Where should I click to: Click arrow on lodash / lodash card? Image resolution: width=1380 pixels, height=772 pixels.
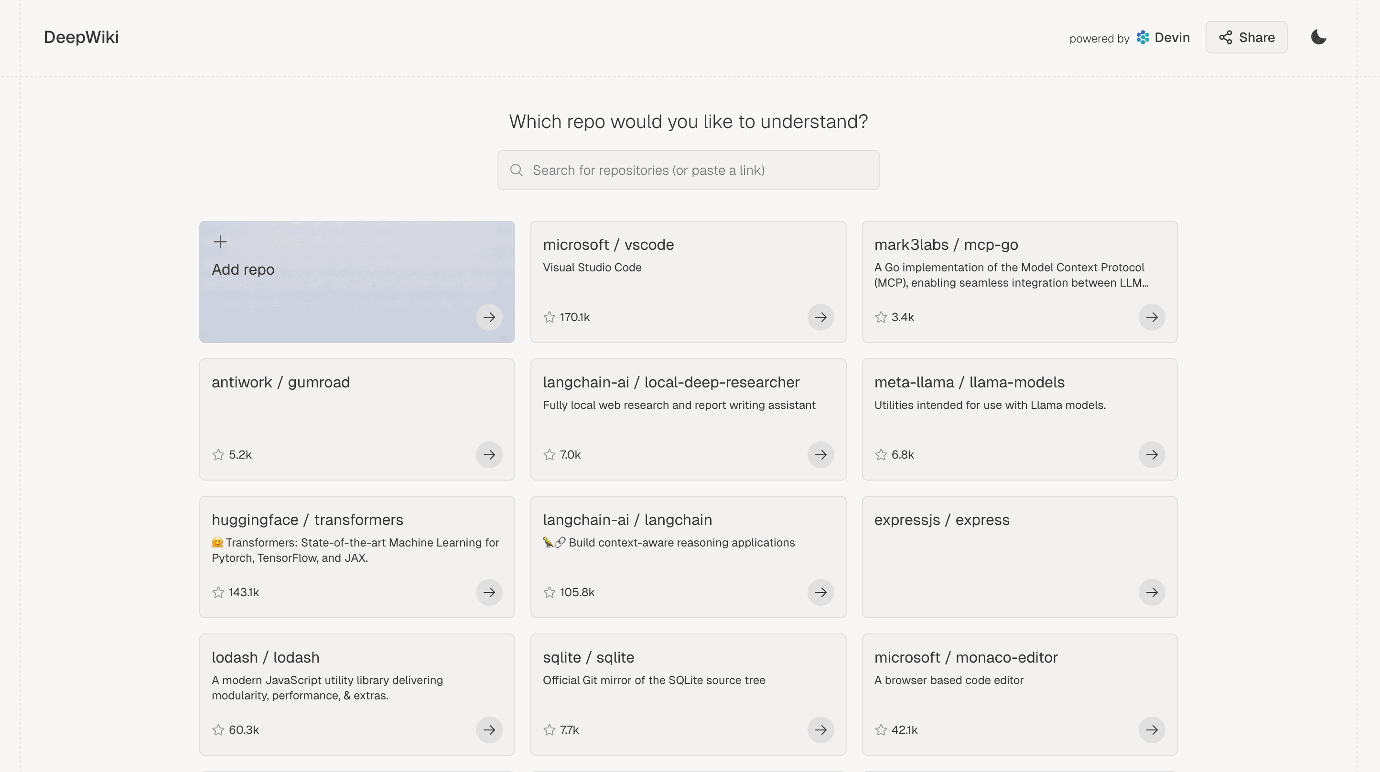click(x=488, y=729)
